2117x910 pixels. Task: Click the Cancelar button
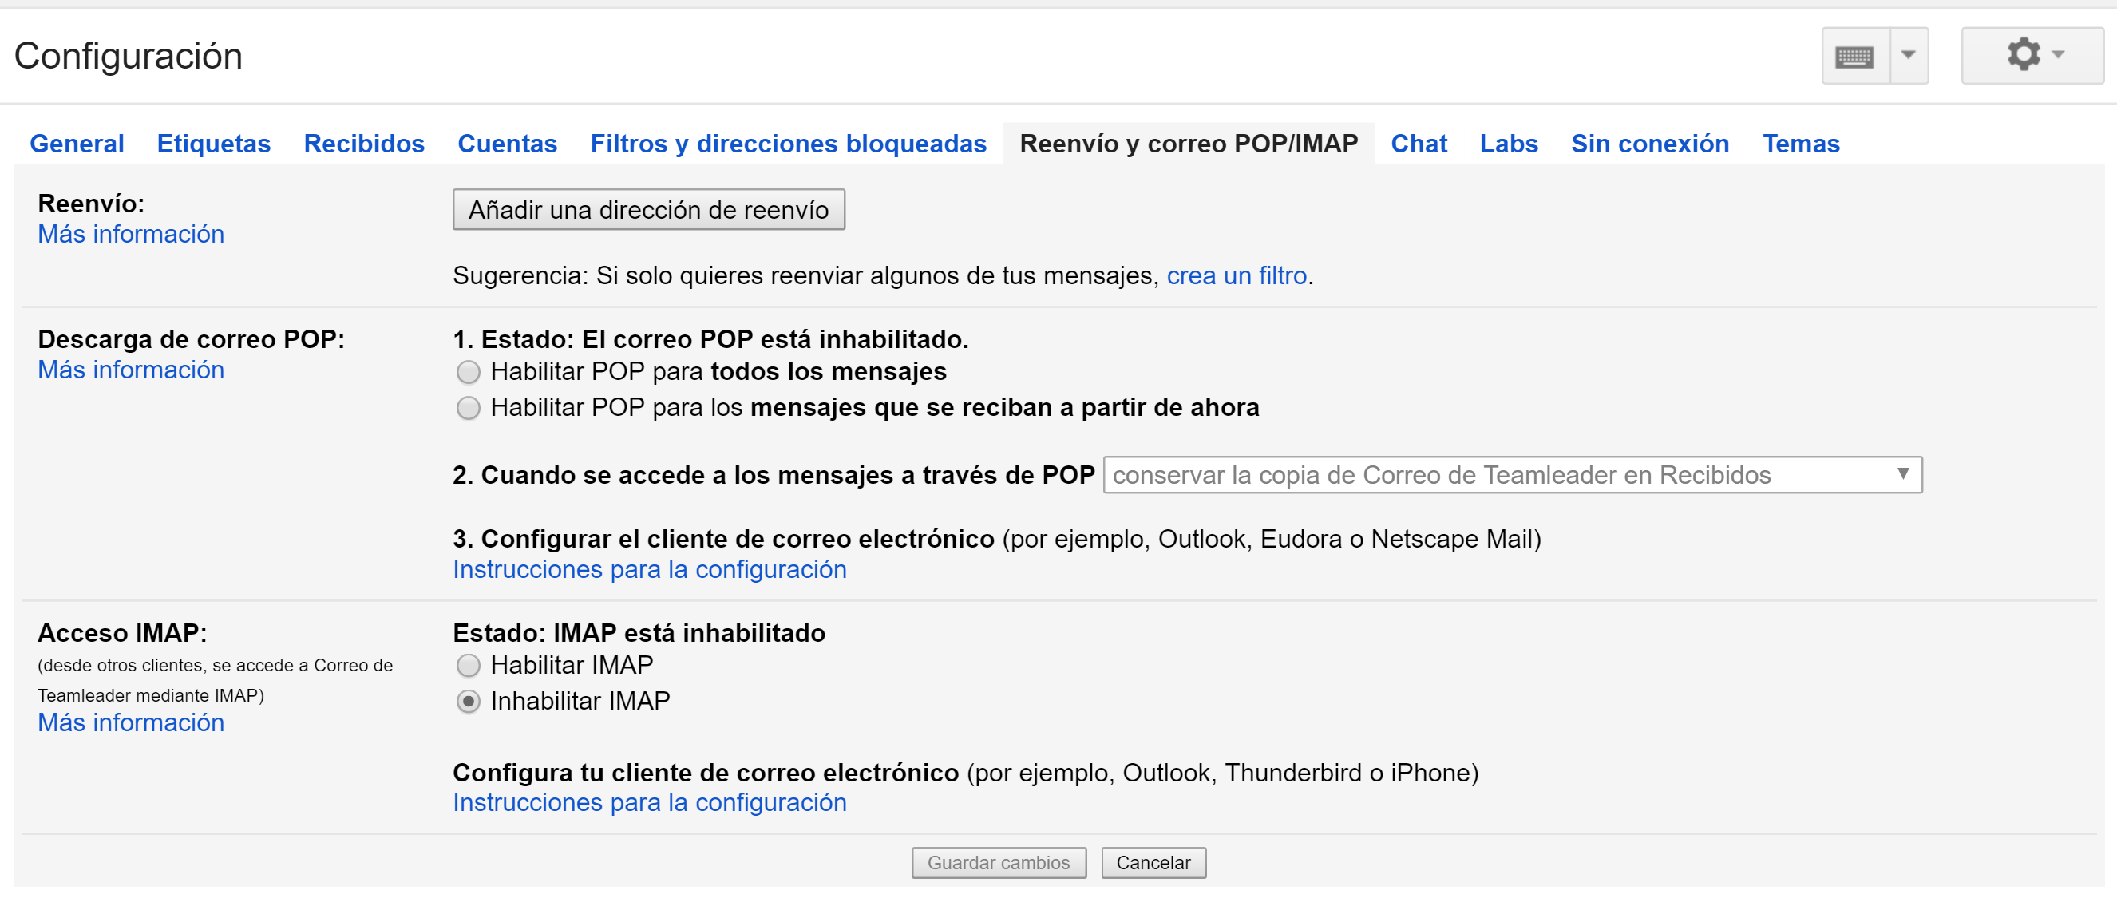click(x=1153, y=862)
